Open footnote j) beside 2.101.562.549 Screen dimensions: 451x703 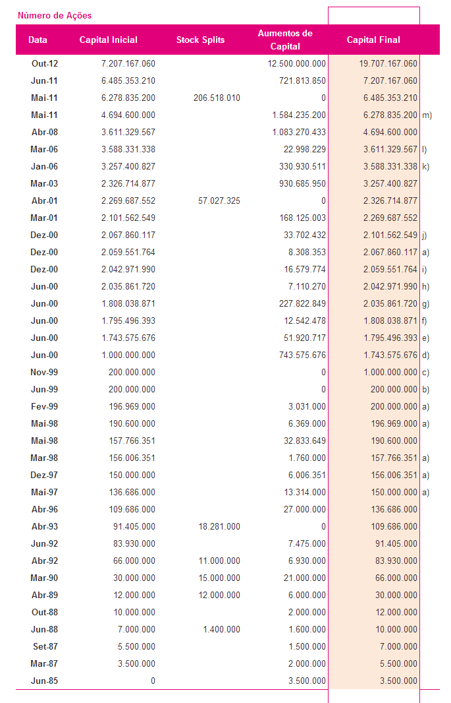coord(425,235)
